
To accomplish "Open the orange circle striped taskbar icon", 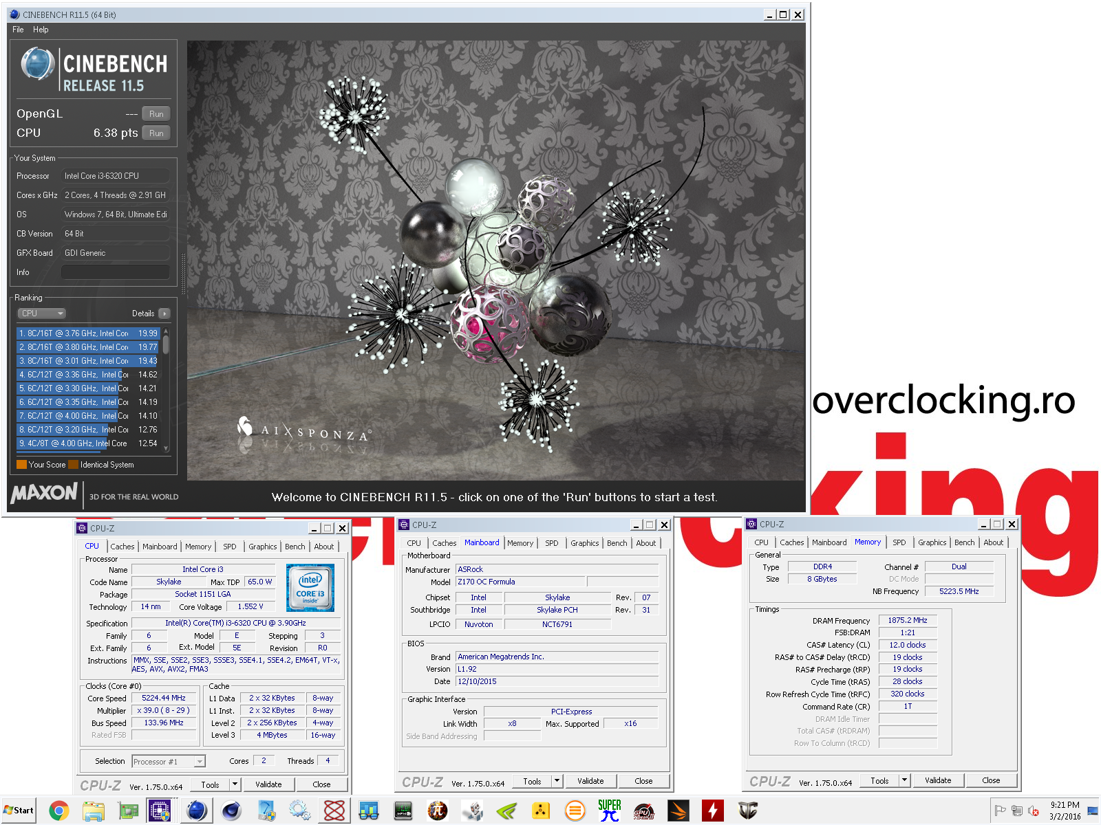I will 575,811.
